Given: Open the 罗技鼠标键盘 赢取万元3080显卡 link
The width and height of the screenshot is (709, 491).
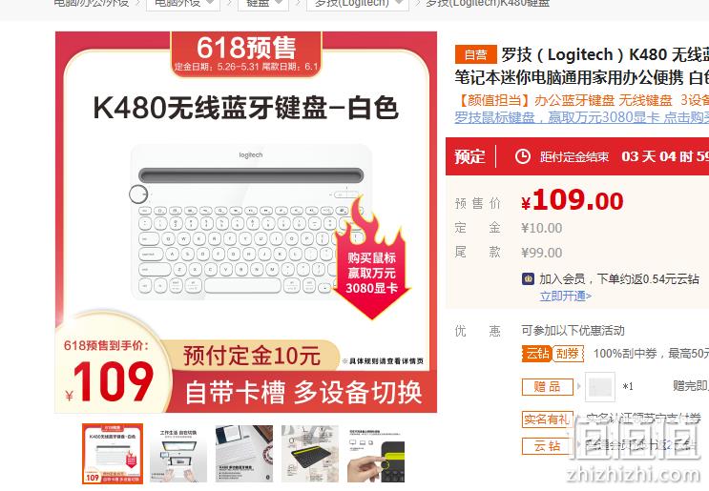Looking at the screenshot, I should [581, 117].
